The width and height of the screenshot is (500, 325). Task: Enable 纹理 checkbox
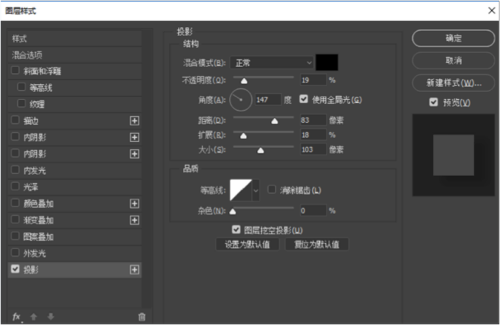pos(21,103)
